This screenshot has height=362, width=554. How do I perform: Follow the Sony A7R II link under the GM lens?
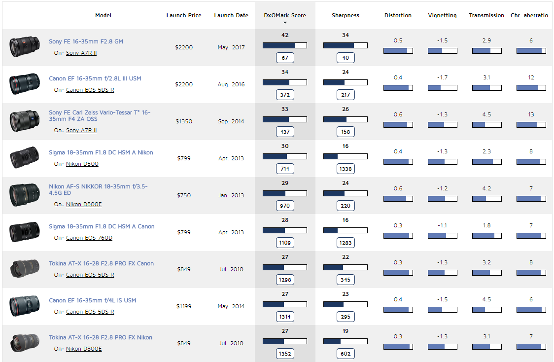pyautogui.click(x=81, y=53)
